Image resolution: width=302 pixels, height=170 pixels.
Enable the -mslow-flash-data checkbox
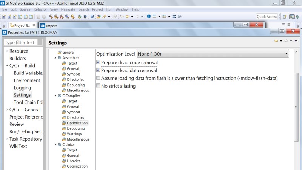(98, 78)
